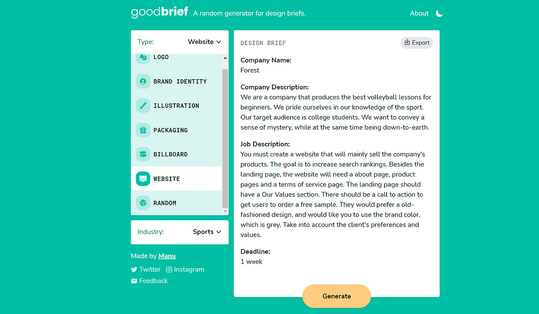Screen dimensions: 539x314
Task: Click the Website monitor icon
Action: (x=143, y=179)
